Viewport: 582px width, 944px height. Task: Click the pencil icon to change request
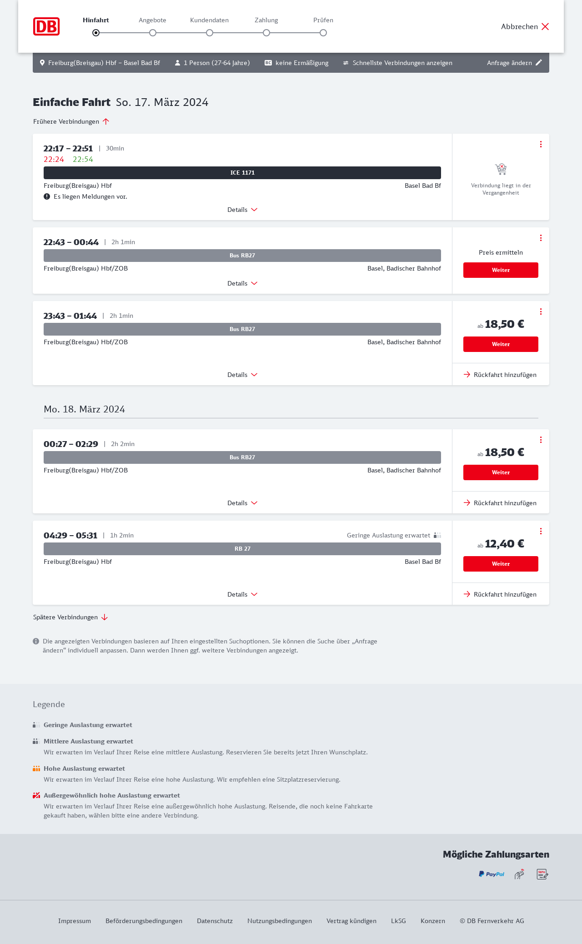click(x=539, y=63)
